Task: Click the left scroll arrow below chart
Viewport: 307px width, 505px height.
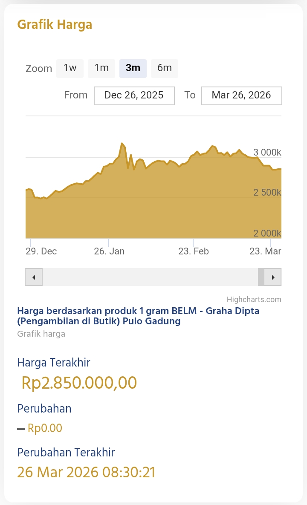Action: [x=34, y=277]
